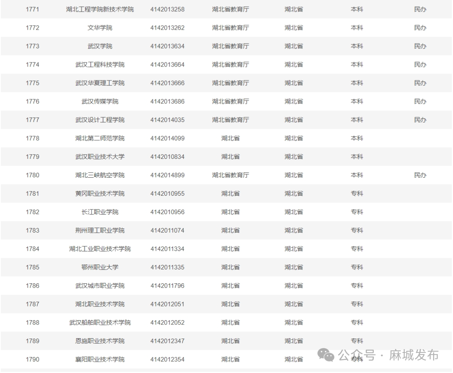This screenshot has height=373, width=453.
Task: Click the 文华学院 name cell
Action: 100,28
